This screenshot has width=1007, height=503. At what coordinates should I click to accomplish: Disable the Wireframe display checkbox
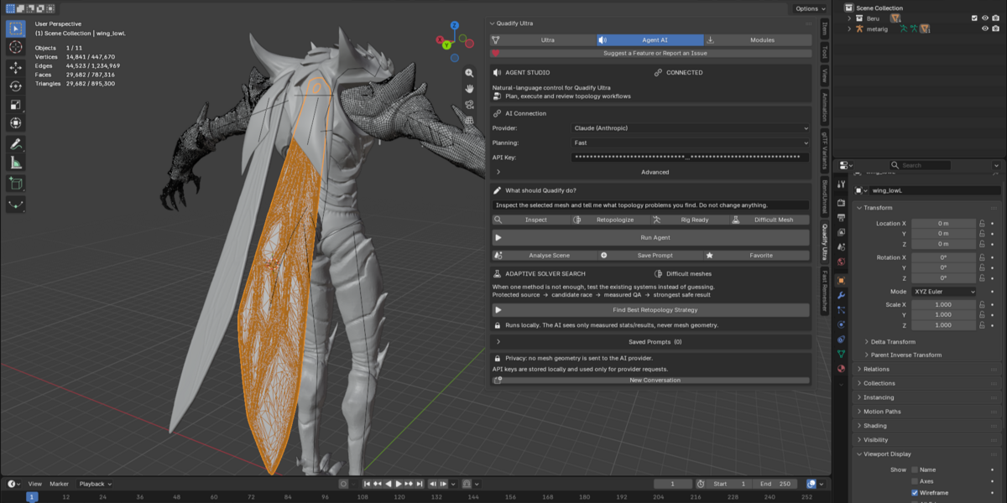pos(915,493)
